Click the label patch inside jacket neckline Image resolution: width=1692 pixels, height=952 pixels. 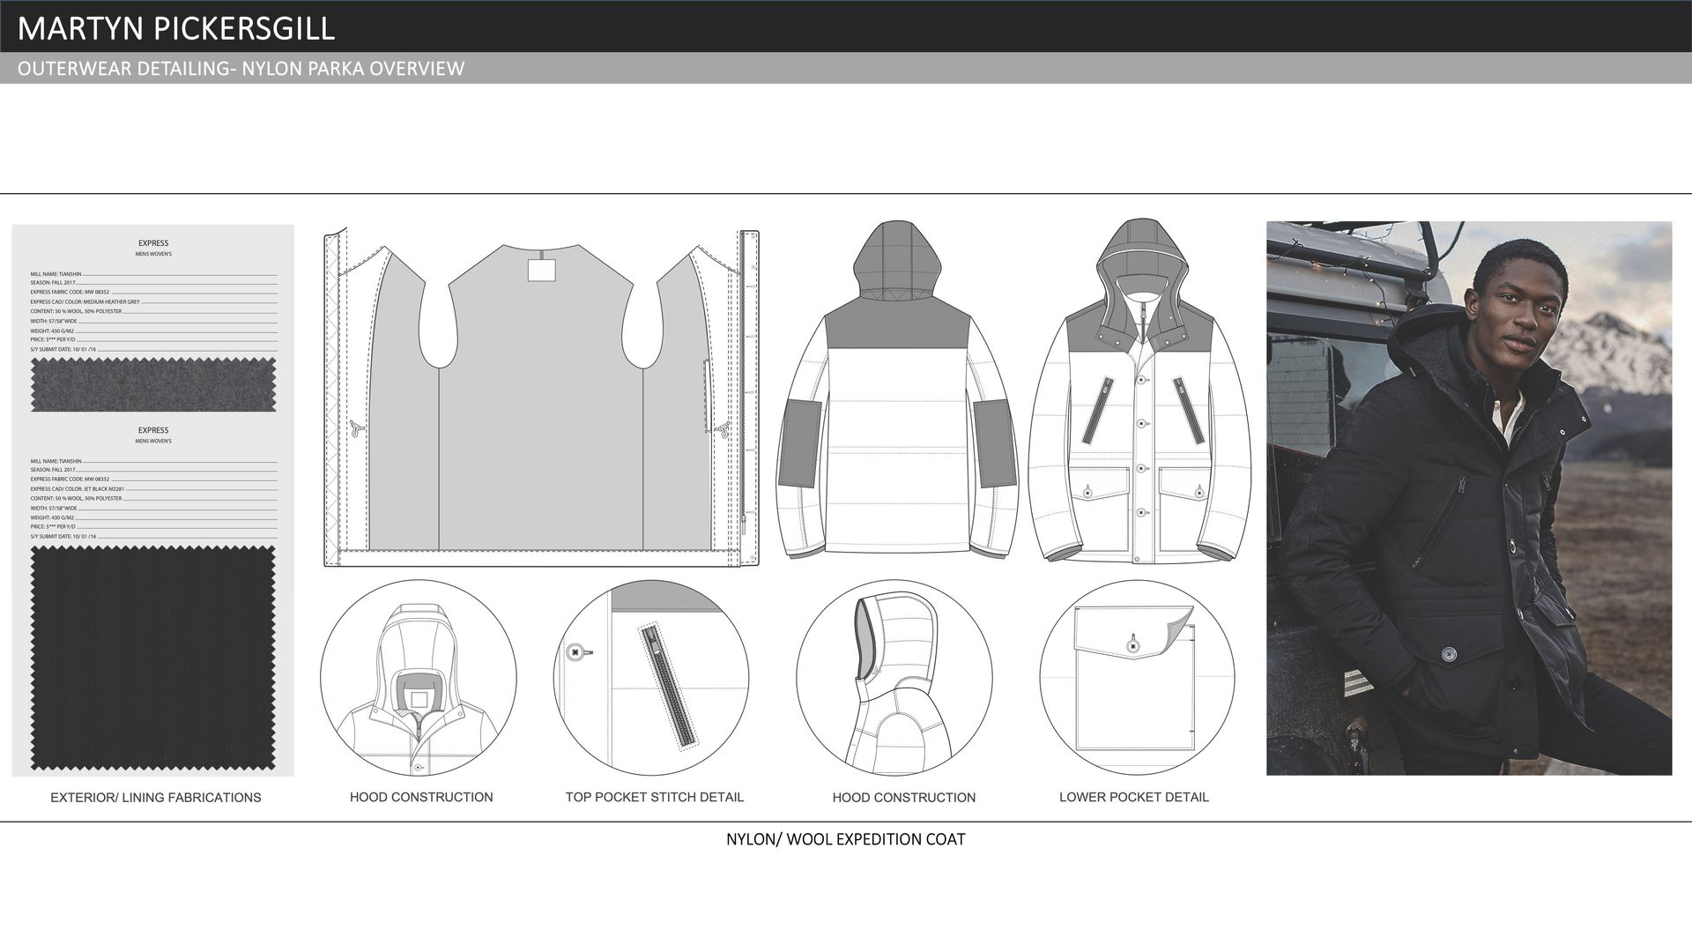(x=542, y=270)
